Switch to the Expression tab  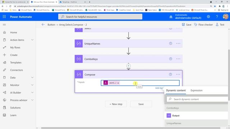(197, 90)
